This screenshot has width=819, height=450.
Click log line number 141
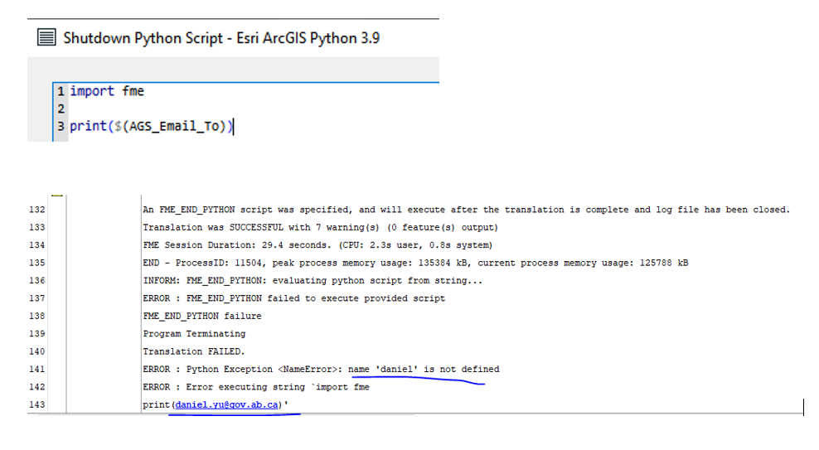coord(37,370)
